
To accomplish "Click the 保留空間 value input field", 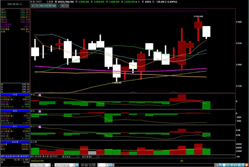I will click(101, 165).
